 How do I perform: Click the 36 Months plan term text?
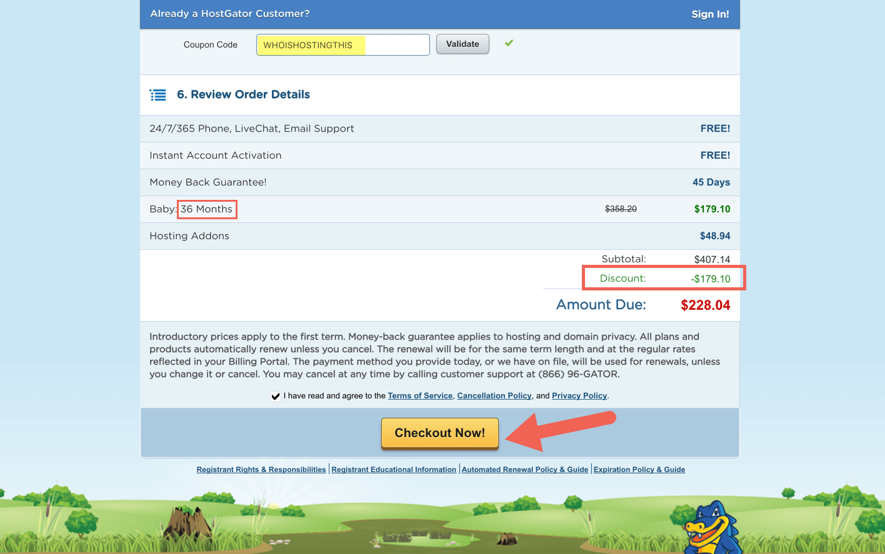pos(206,209)
